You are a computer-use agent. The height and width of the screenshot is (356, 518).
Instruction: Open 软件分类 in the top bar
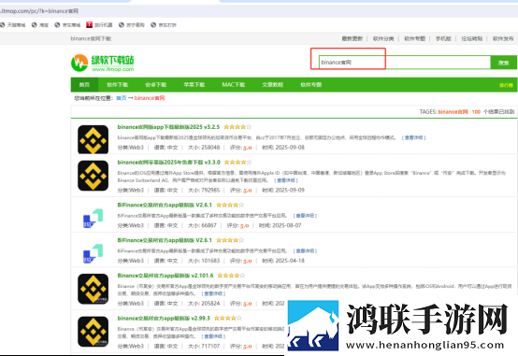[383, 38]
